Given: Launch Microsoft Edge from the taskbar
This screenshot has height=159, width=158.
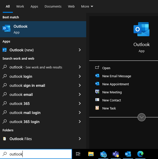Looking at the screenshot, I should coord(140,154).
